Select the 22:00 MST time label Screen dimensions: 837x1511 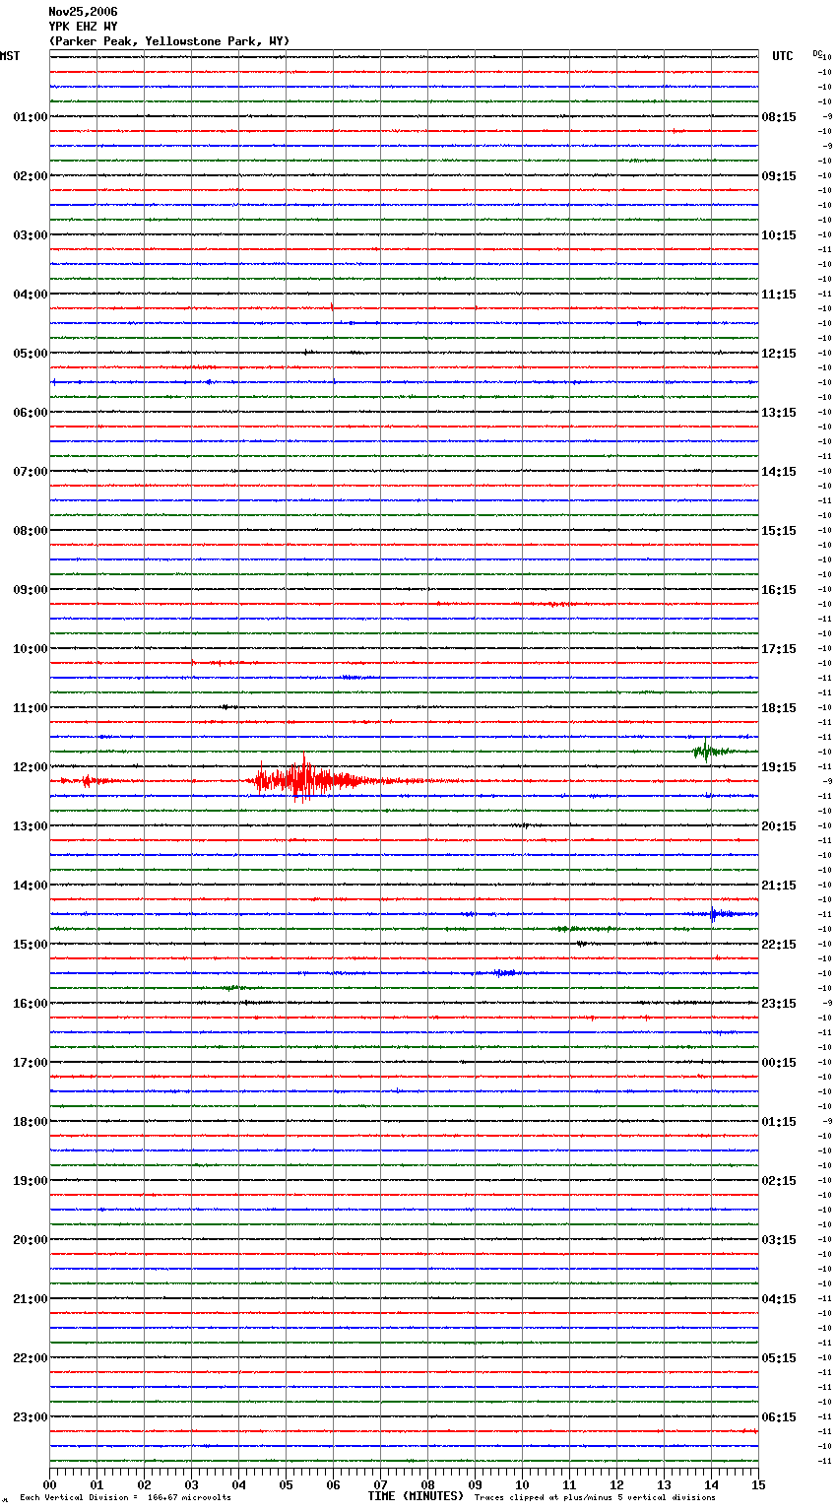(30, 1358)
